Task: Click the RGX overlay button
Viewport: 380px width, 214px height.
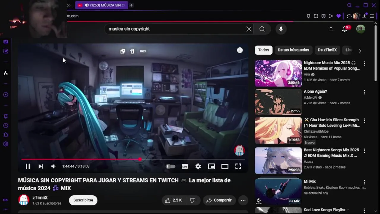Action: [x=143, y=51]
